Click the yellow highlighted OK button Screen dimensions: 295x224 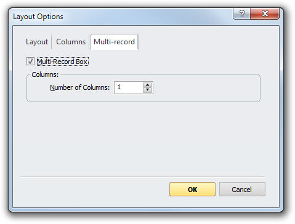[192, 190]
